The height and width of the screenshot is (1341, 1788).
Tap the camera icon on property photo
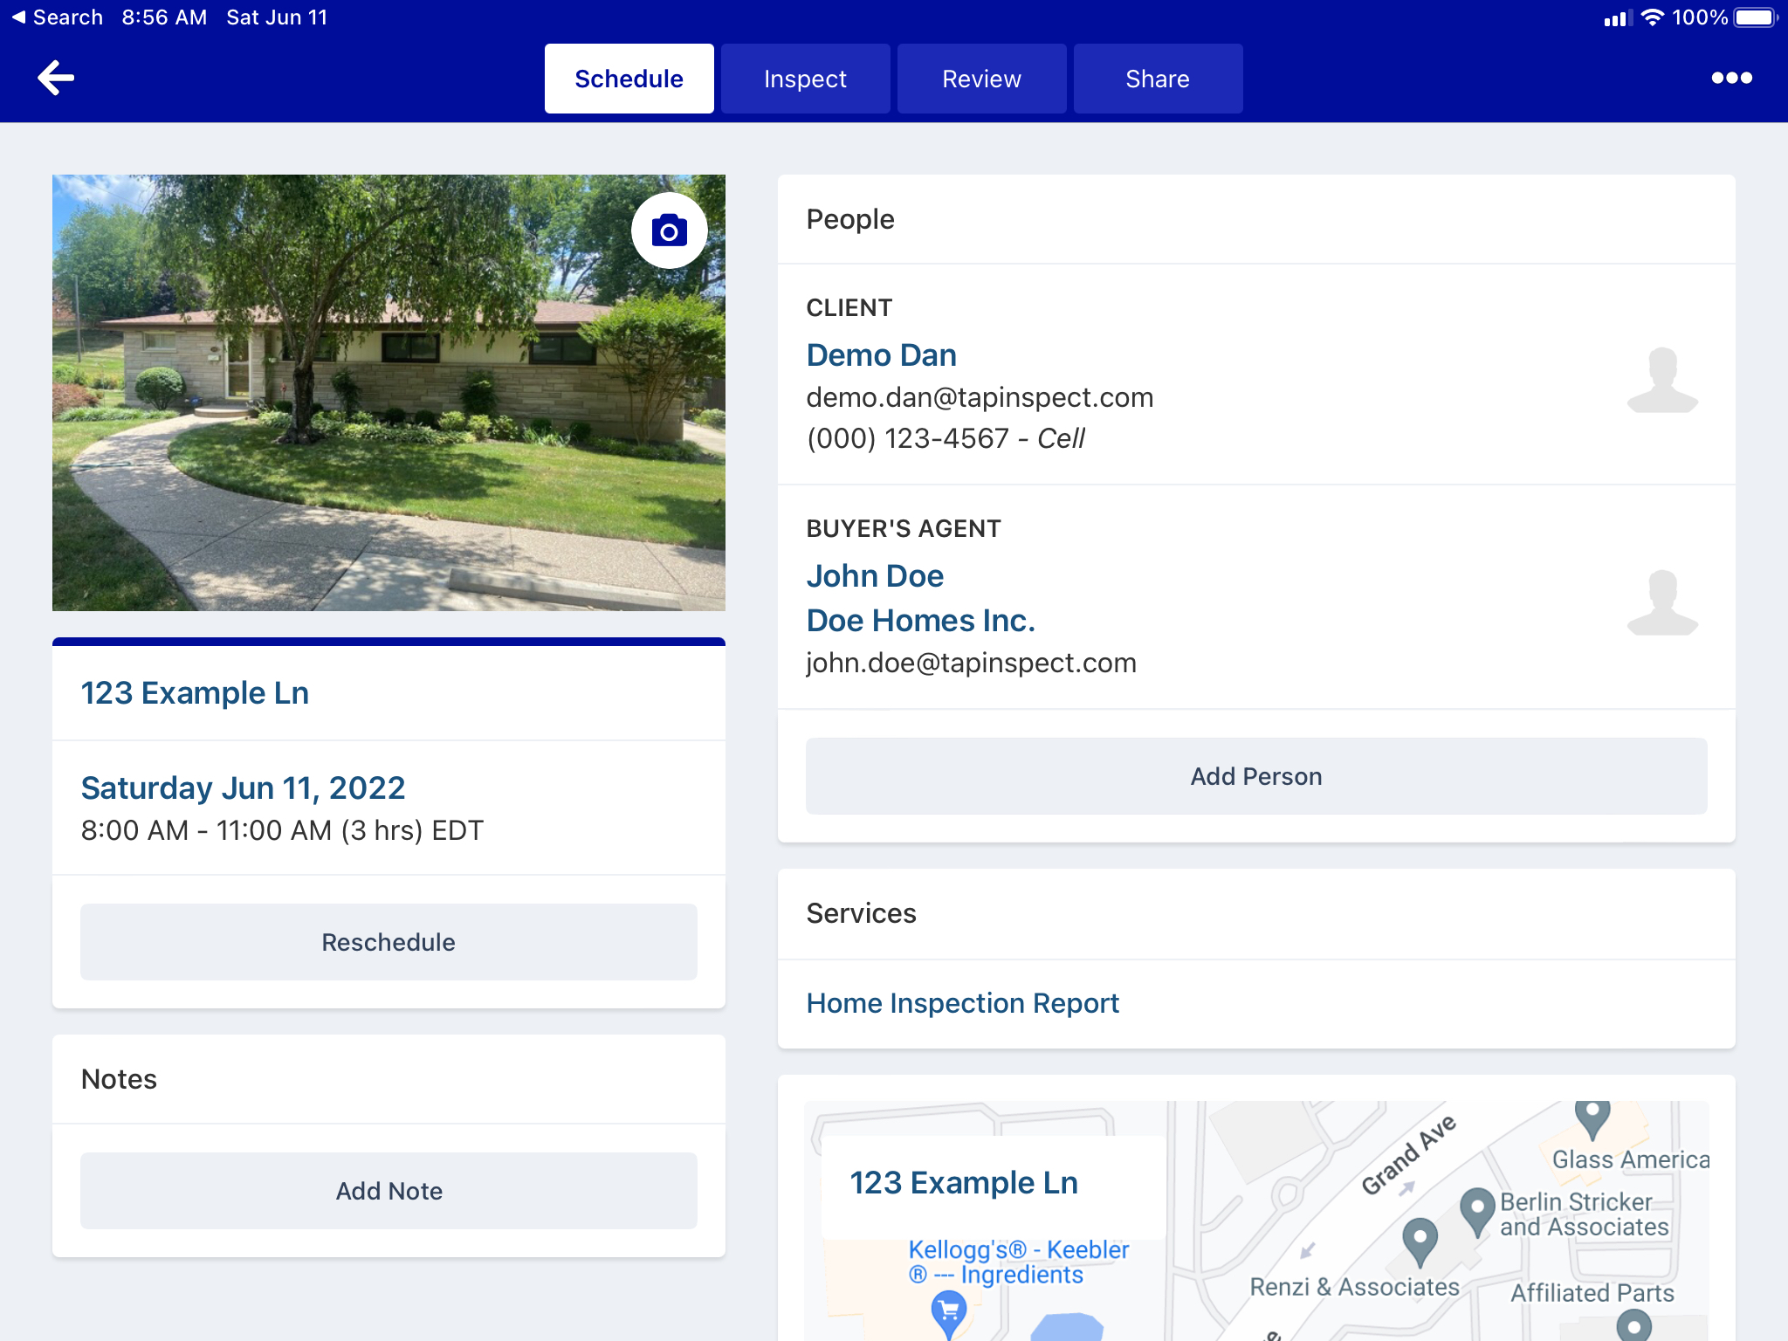click(670, 230)
